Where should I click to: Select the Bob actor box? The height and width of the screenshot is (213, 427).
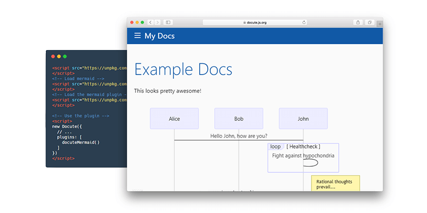click(x=239, y=119)
